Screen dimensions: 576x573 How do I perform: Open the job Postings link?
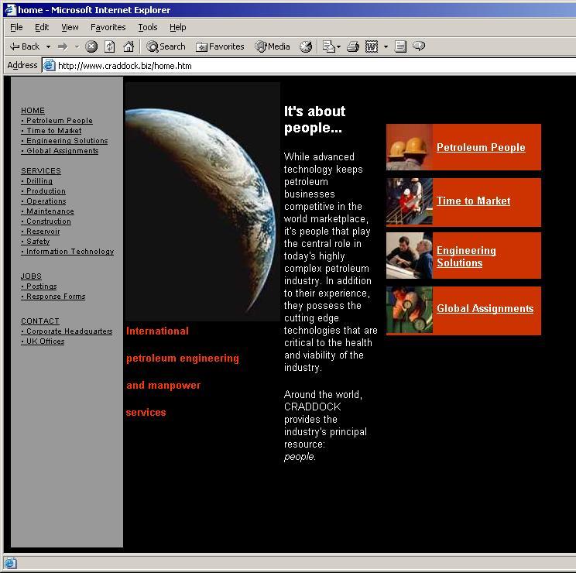39,286
